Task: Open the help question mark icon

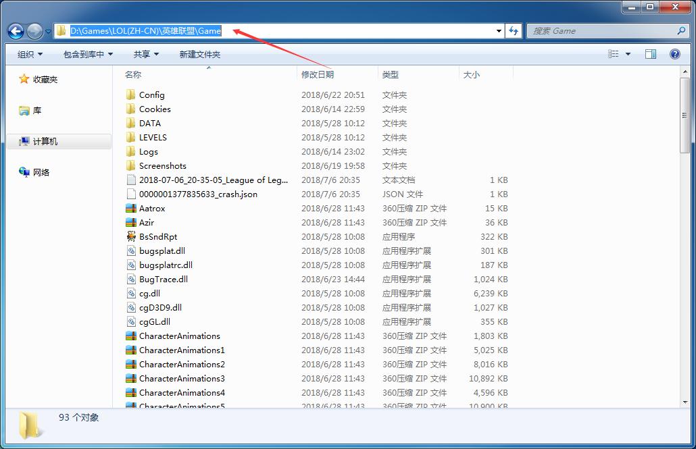Action: coord(674,54)
